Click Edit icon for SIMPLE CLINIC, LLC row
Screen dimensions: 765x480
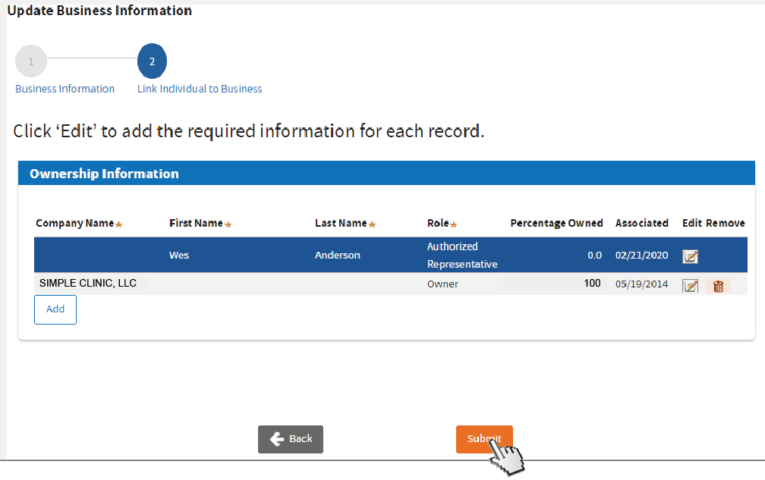point(690,286)
